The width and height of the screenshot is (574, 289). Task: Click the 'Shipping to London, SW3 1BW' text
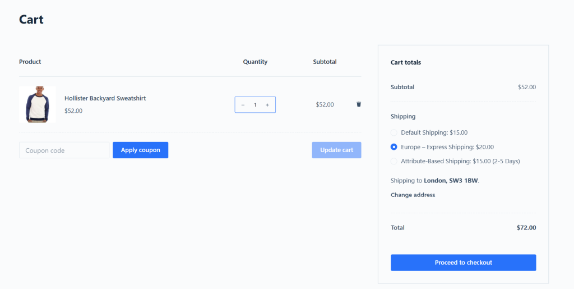pos(435,181)
